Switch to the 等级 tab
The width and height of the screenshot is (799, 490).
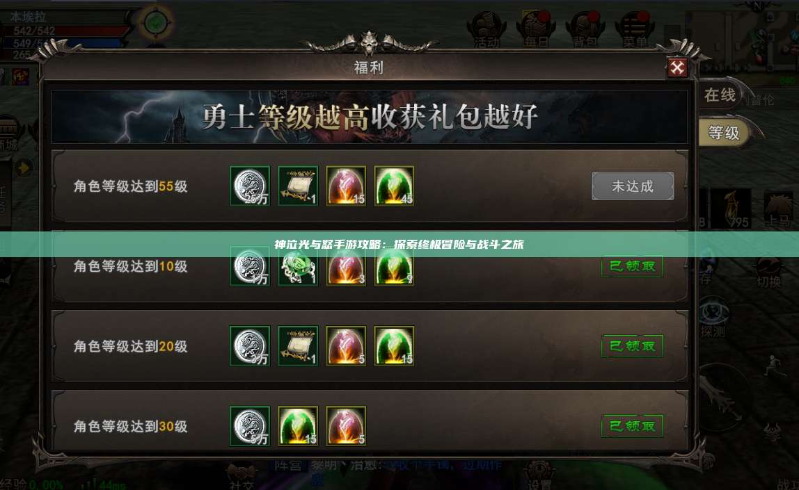pos(724,133)
